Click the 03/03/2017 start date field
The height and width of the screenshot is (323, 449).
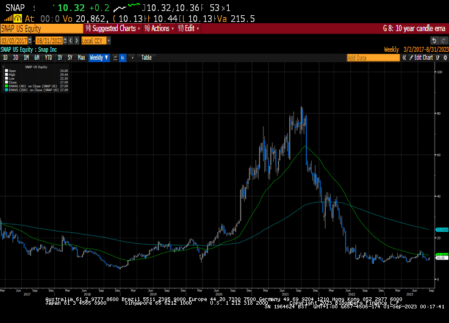click(14, 41)
